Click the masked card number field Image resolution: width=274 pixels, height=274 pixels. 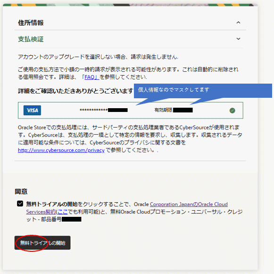coord(104,110)
